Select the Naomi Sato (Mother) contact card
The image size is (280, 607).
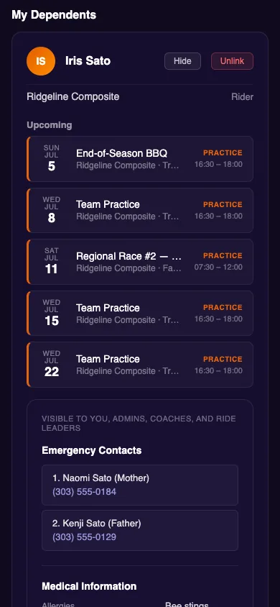[x=140, y=485]
